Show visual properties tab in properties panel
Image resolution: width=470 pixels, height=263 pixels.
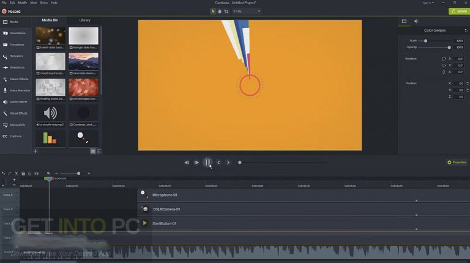pyautogui.click(x=404, y=21)
